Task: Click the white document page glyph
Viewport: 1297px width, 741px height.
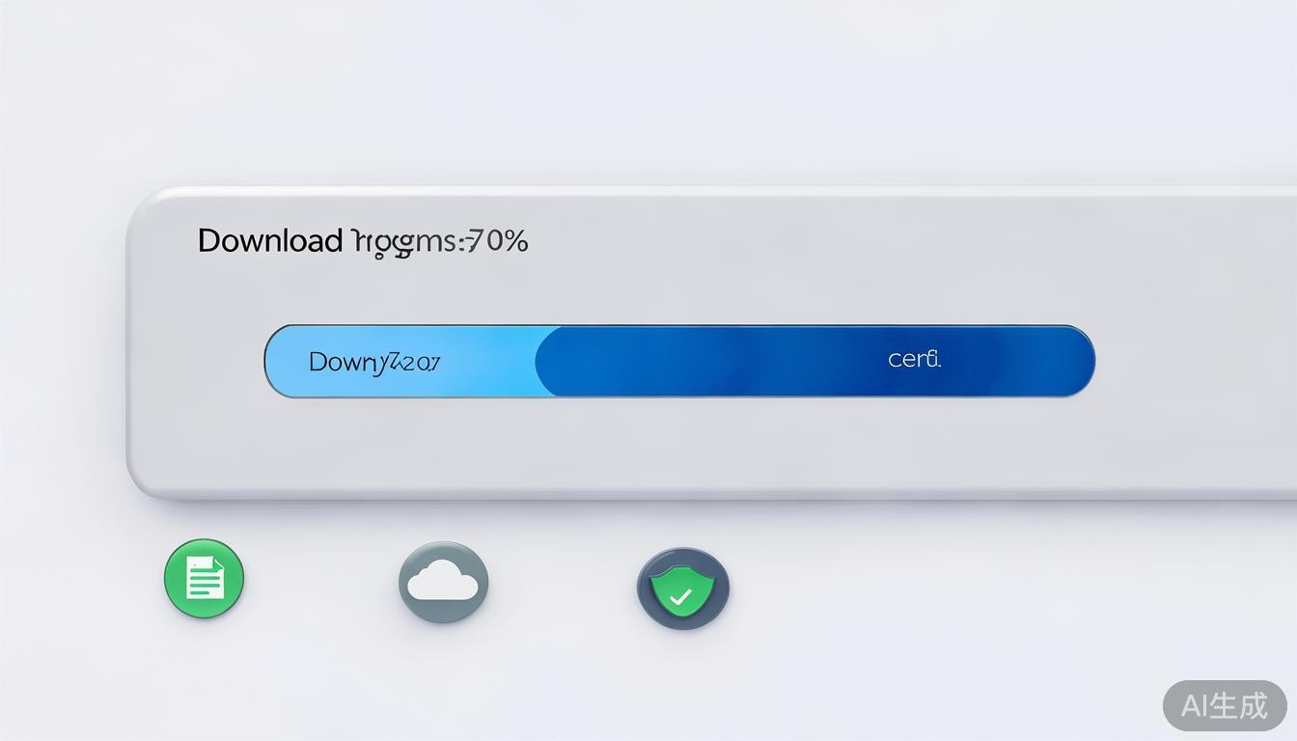Action: 205,578
